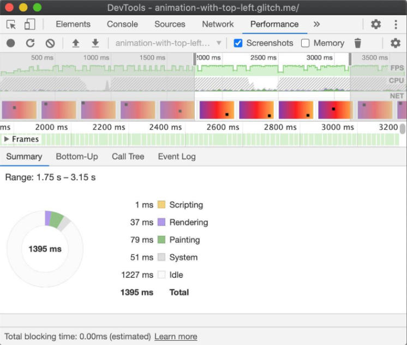
Task: Select the Performance tab
Action: (x=274, y=24)
